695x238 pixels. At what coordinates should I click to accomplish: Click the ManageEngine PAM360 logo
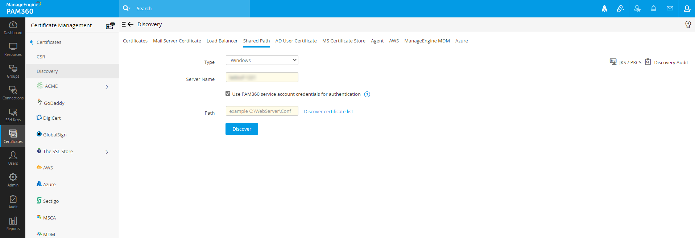[x=23, y=8]
